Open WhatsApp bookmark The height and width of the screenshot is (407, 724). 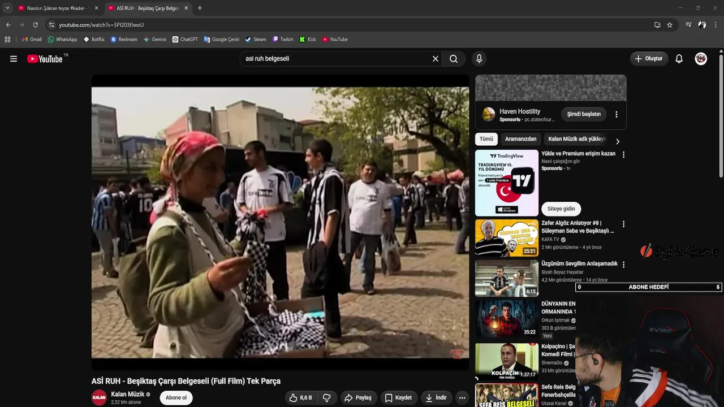tap(62, 40)
